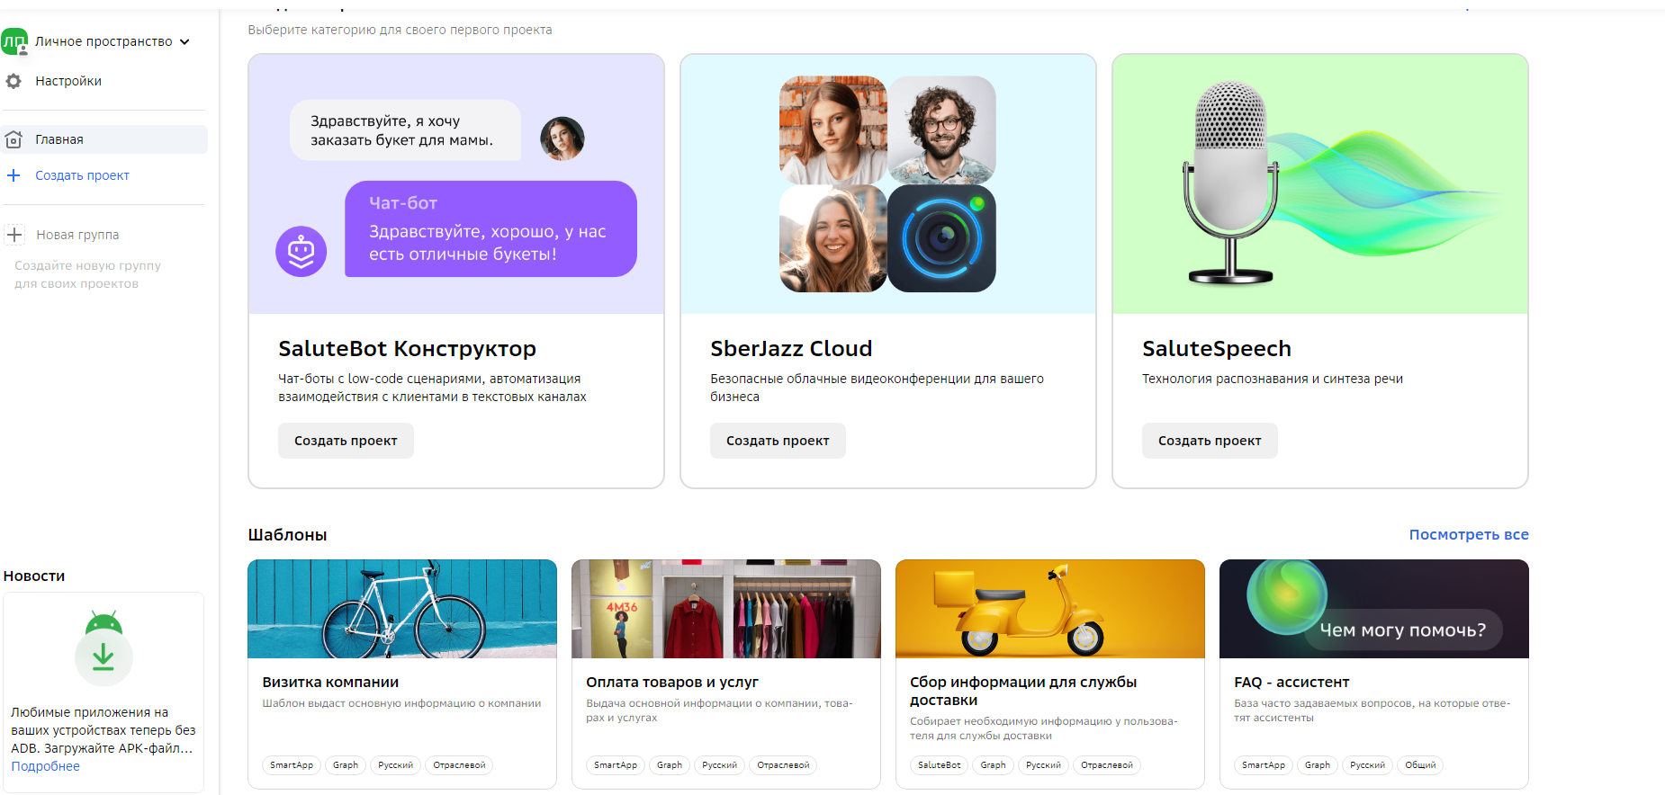The width and height of the screenshot is (1665, 795).
Task: Click the Новости heading in sidebar
Action: point(34,576)
